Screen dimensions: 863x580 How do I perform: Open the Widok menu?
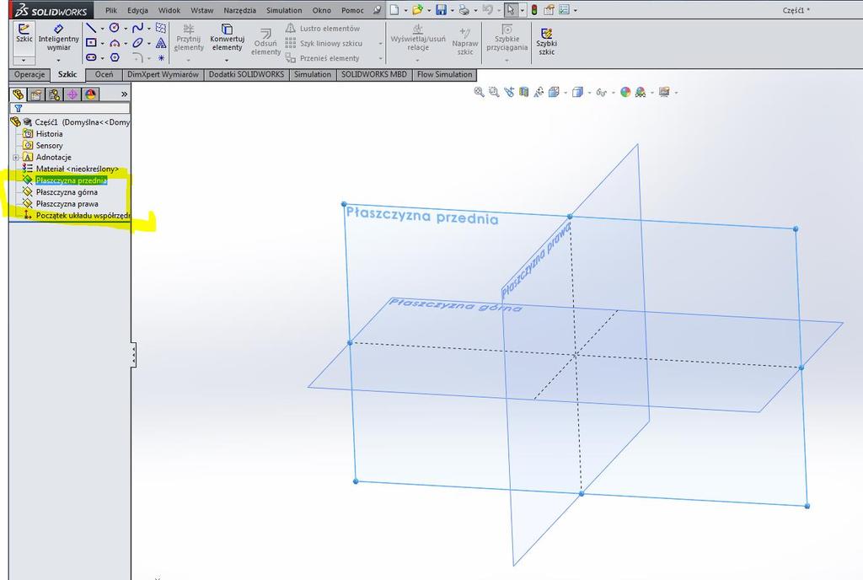tap(169, 10)
